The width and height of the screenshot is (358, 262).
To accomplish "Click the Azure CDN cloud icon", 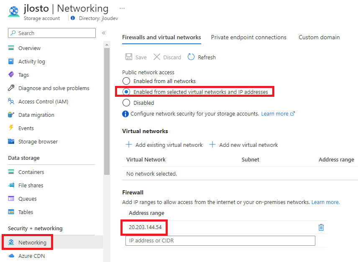I will point(11,256).
